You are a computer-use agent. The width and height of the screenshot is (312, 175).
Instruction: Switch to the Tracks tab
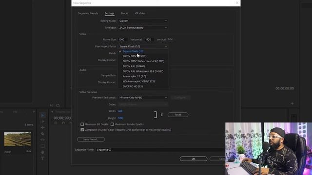pos(124,13)
